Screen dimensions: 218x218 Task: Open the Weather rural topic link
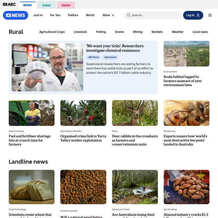(x=178, y=32)
